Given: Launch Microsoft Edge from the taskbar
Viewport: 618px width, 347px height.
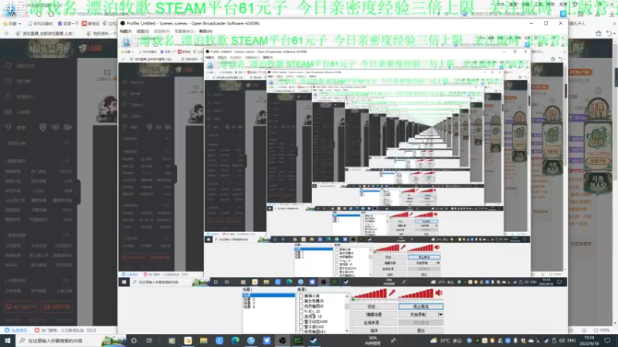Looking at the screenshot, I should pyautogui.click(x=236, y=341).
